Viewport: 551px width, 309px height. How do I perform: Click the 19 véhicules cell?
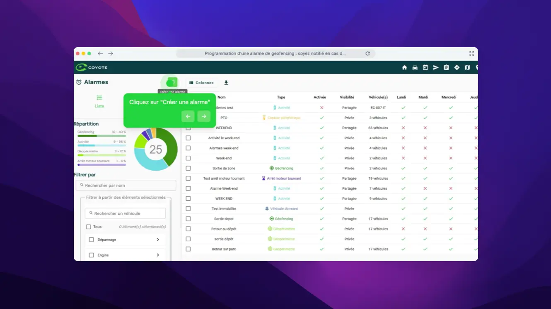[x=378, y=178]
